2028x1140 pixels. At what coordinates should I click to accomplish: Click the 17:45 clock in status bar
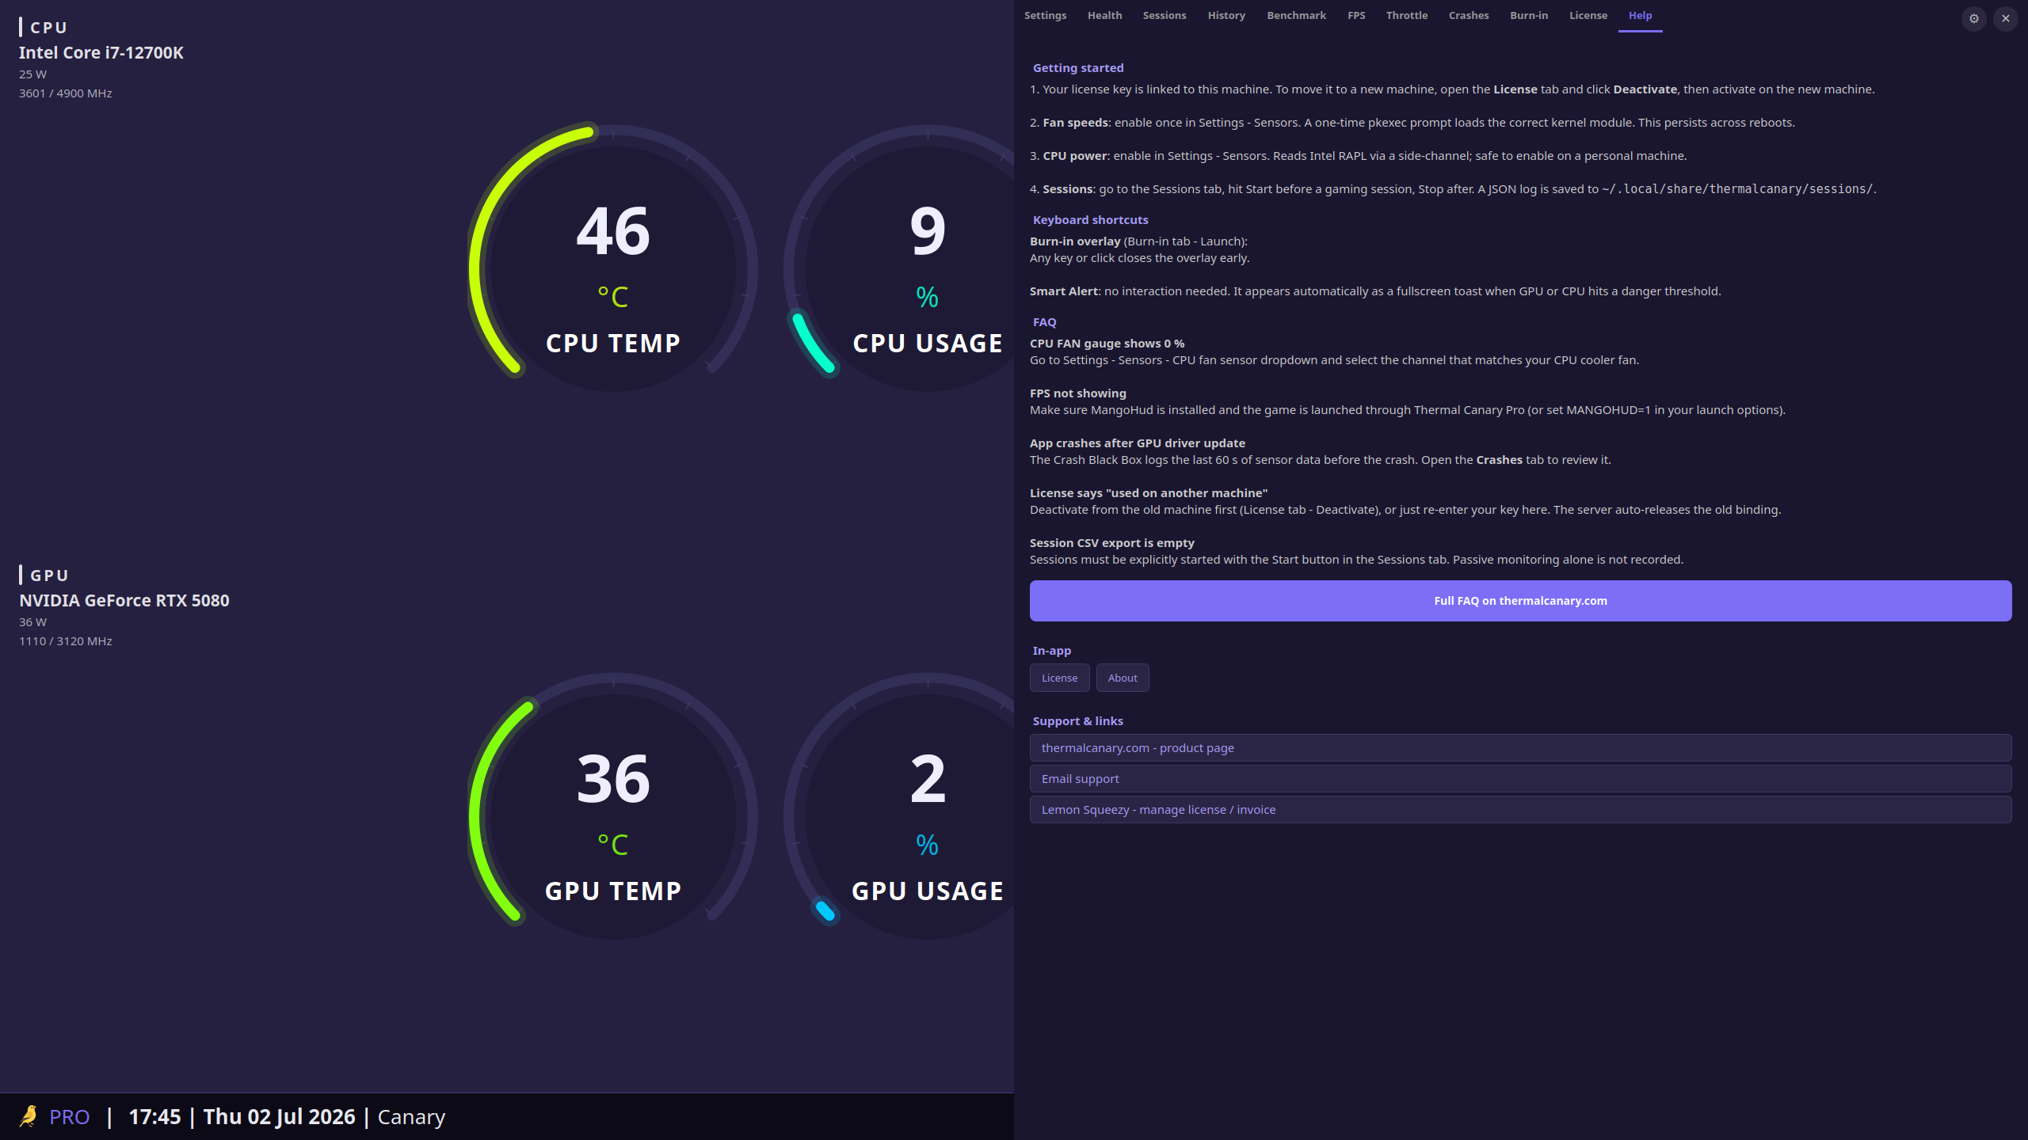(155, 1117)
